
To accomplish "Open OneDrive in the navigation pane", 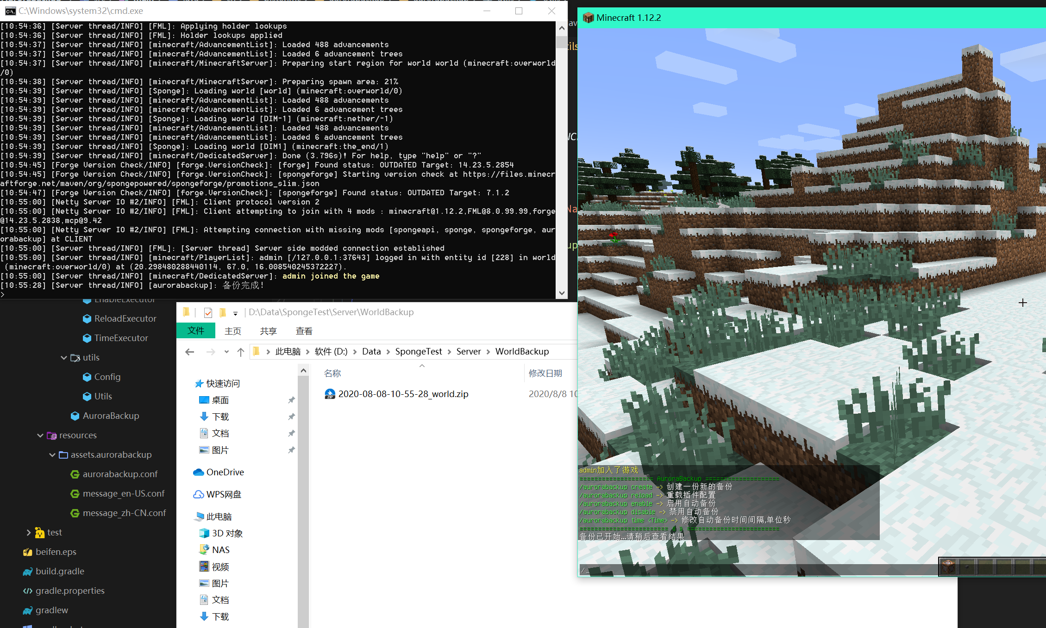I will 225,472.
